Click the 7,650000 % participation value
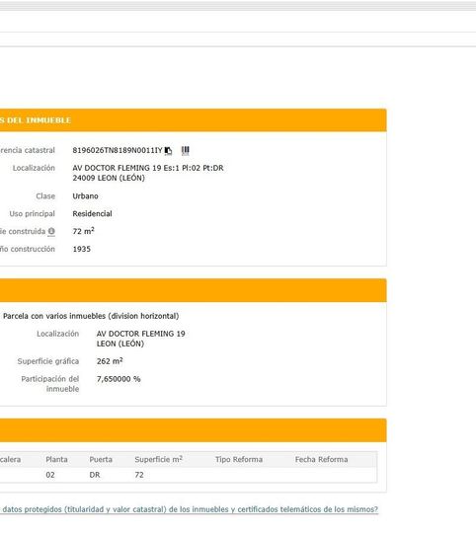The width and height of the screenshot is (476, 535). (x=119, y=379)
